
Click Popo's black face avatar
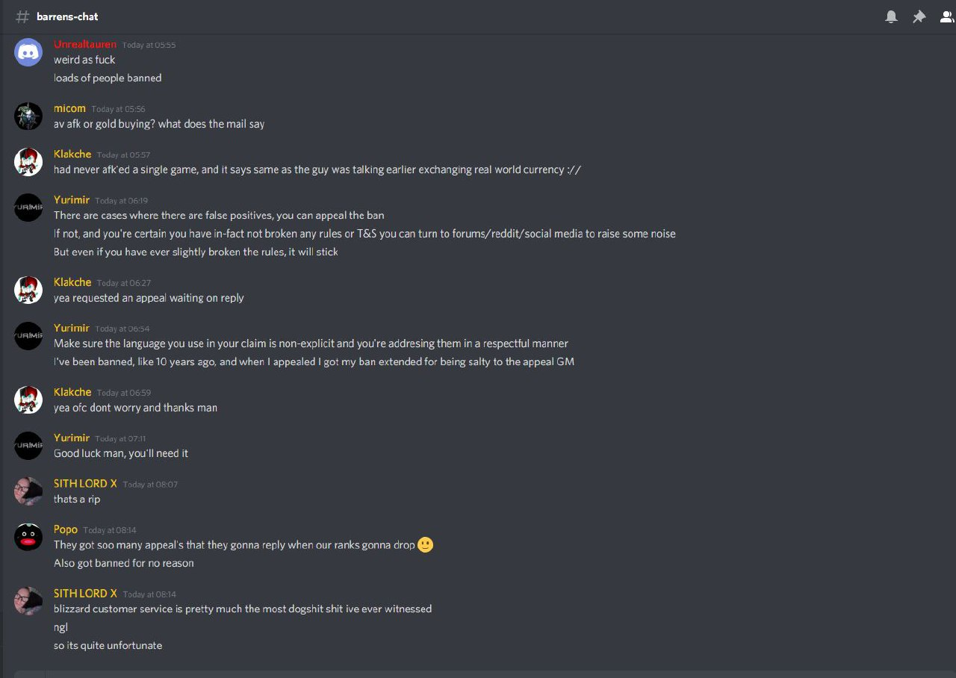[28, 537]
